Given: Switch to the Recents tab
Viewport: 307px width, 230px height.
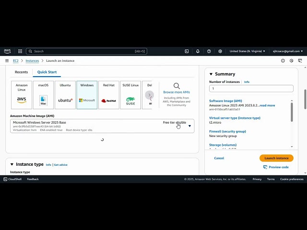Looking at the screenshot, I should tap(21, 72).
